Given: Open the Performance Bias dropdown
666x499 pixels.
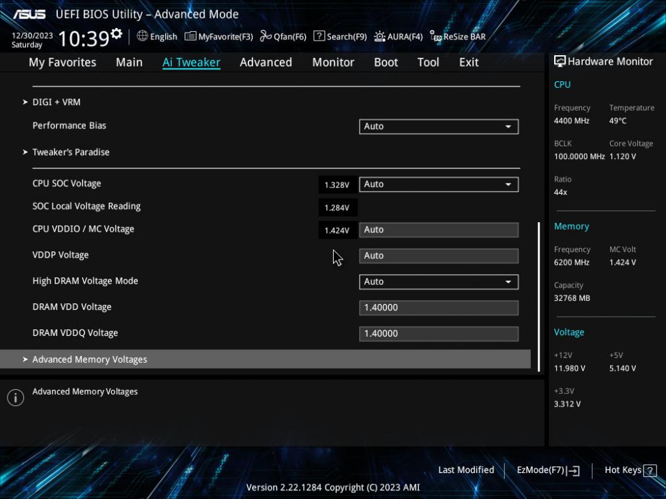Looking at the screenshot, I should [439, 126].
